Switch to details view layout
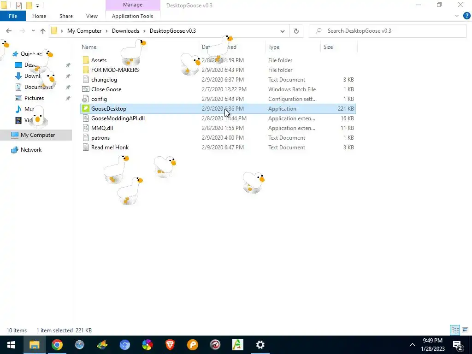This screenshot has height=354, width=472. [x=455, y=330]
